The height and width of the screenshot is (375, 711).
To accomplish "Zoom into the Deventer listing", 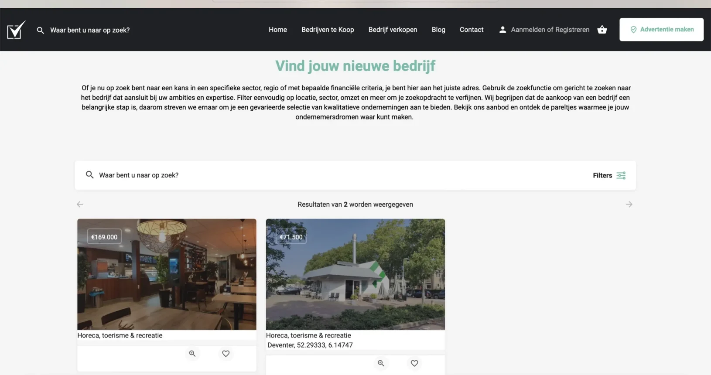I will (x=381, y=363).
